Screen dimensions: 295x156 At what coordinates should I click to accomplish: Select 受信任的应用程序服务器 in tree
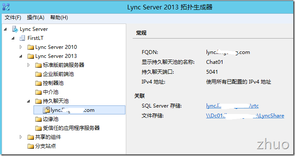71,128
